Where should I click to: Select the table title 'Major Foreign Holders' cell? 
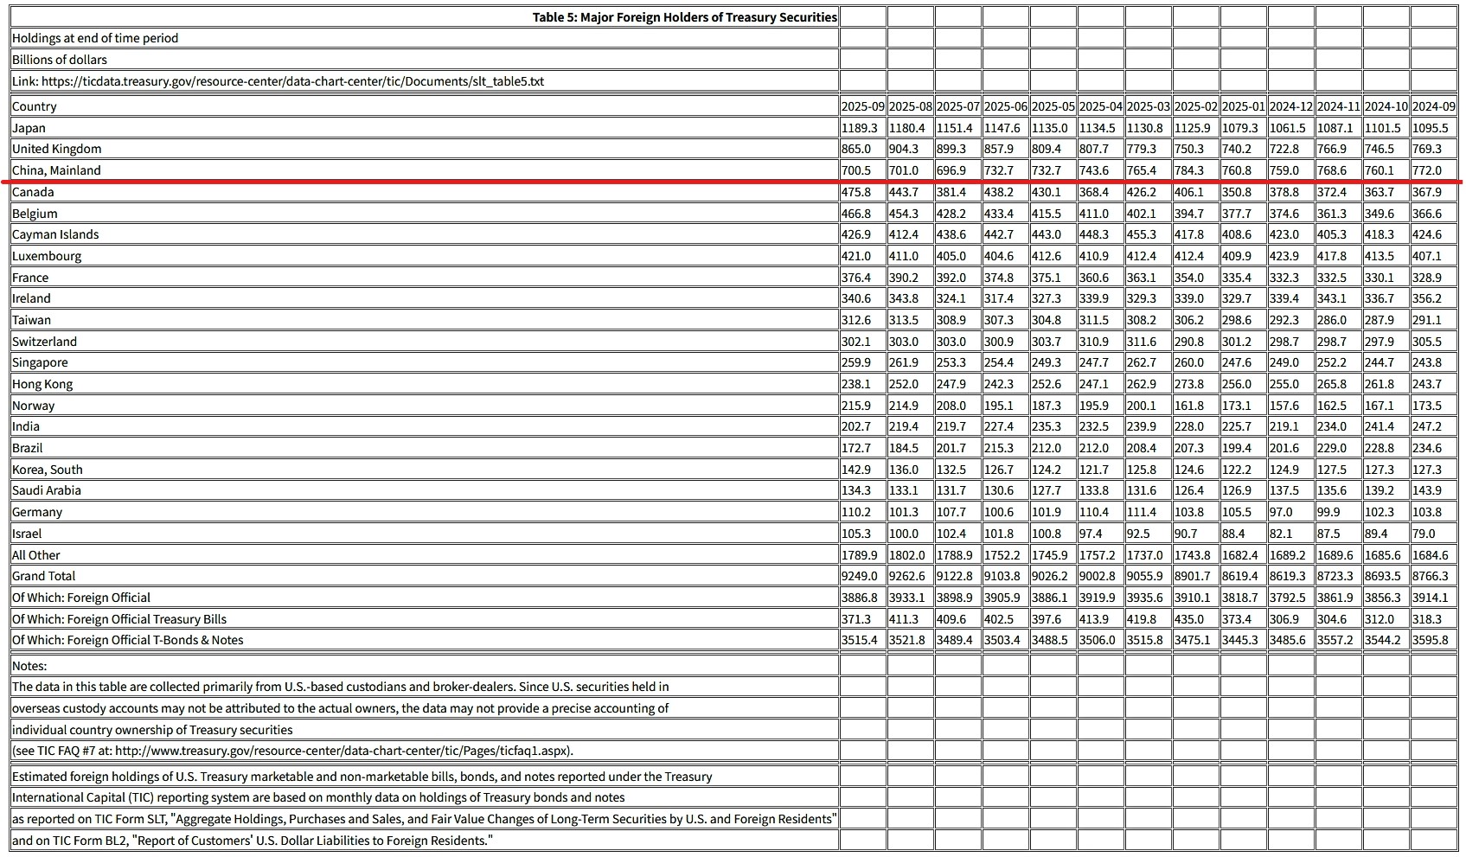pyautogui.click(x=684, y=17)
